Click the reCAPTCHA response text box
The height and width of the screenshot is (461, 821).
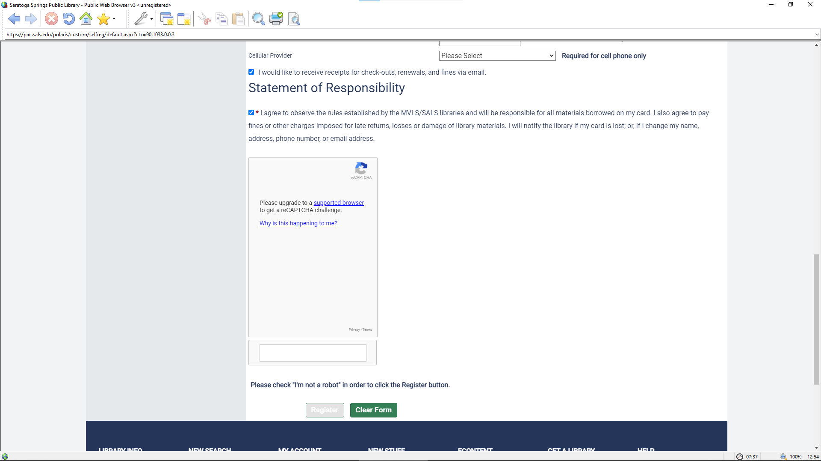(313, 353)
